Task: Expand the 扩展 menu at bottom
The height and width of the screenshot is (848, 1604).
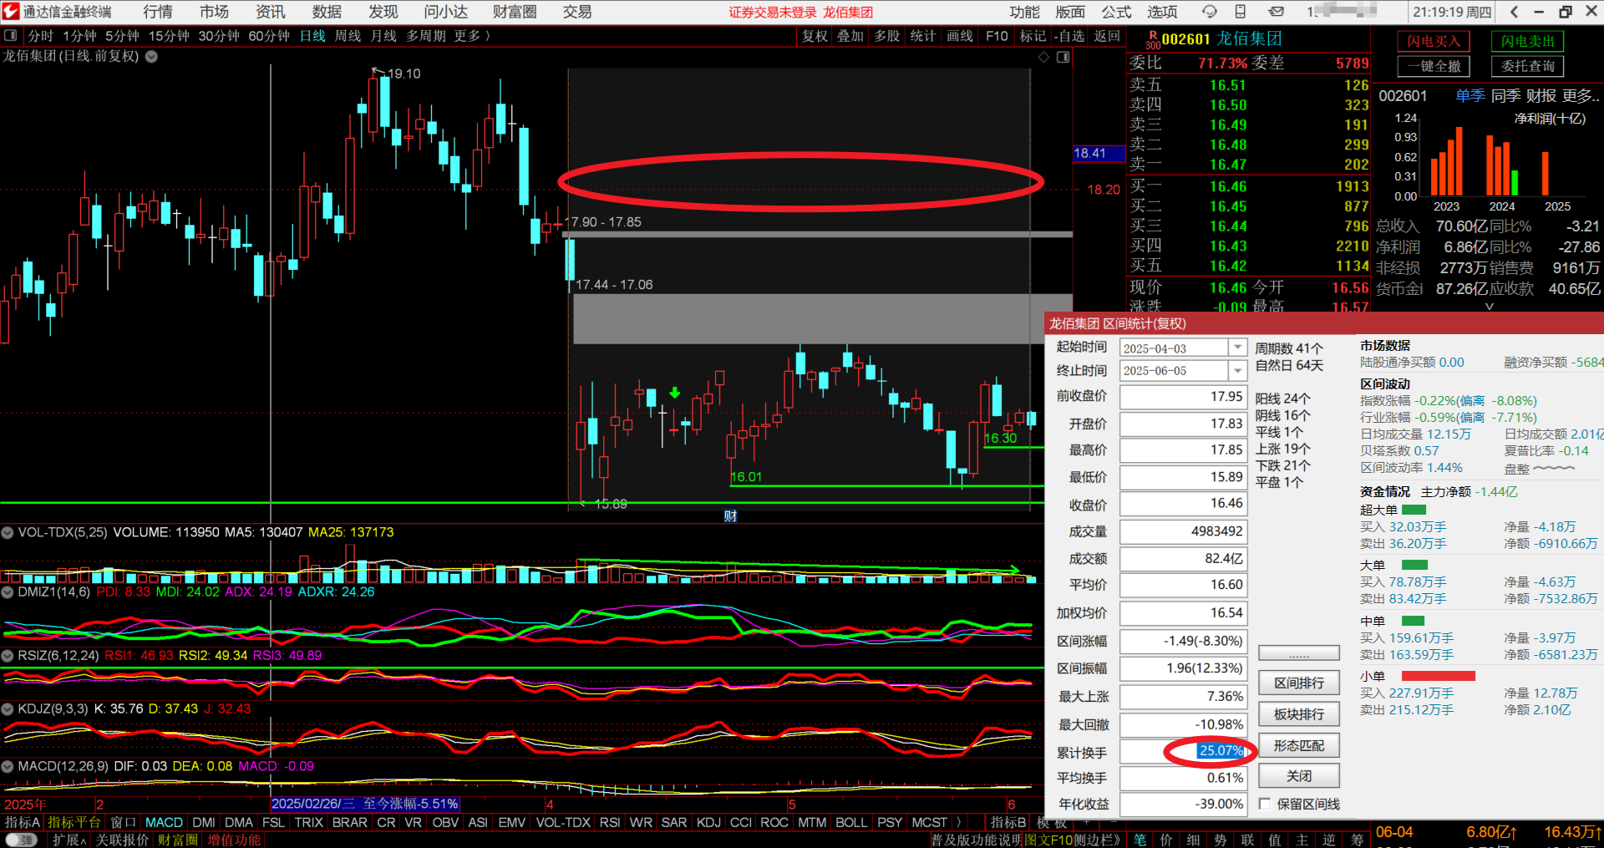Action: tap(69, 840)
